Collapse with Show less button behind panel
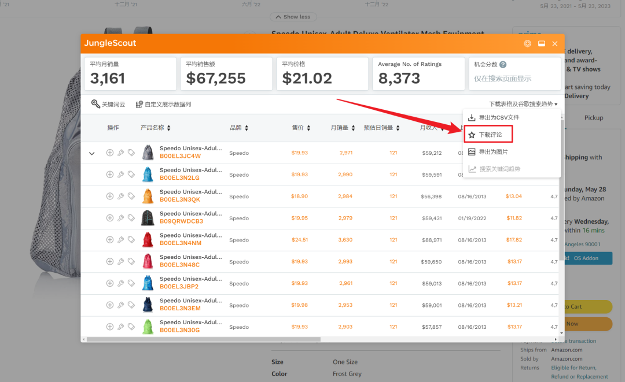This screenshot has width=625, height=382. pyautogui.click(x=293, y=17)
